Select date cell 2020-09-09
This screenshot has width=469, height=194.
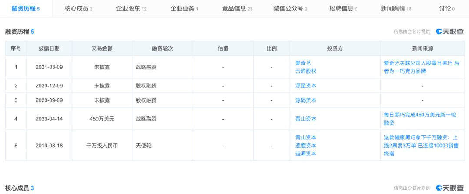click(x=49, y=100)
